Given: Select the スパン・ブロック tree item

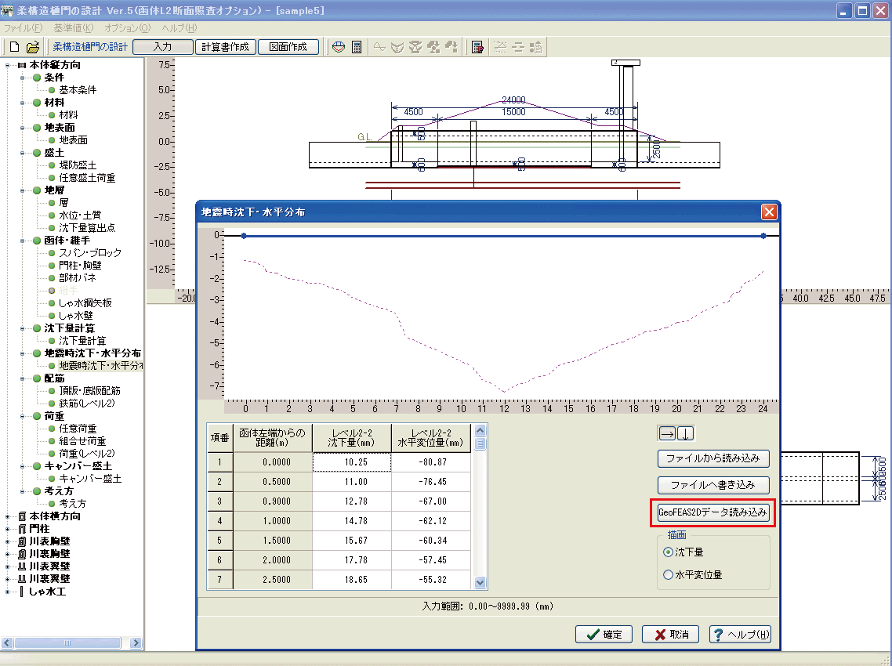Looking at the screenshot, I should [x=90, y=253].
